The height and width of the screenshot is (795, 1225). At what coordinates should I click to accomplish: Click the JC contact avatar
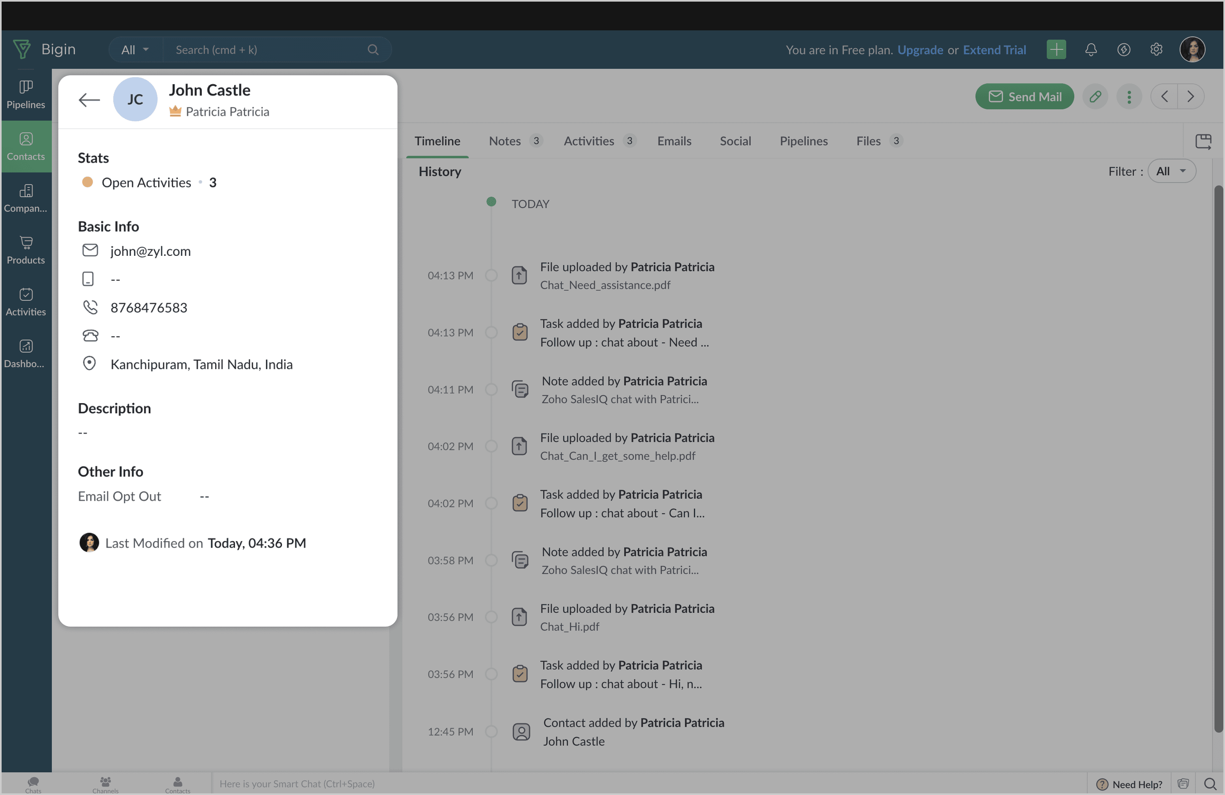[x=135, y=99]
